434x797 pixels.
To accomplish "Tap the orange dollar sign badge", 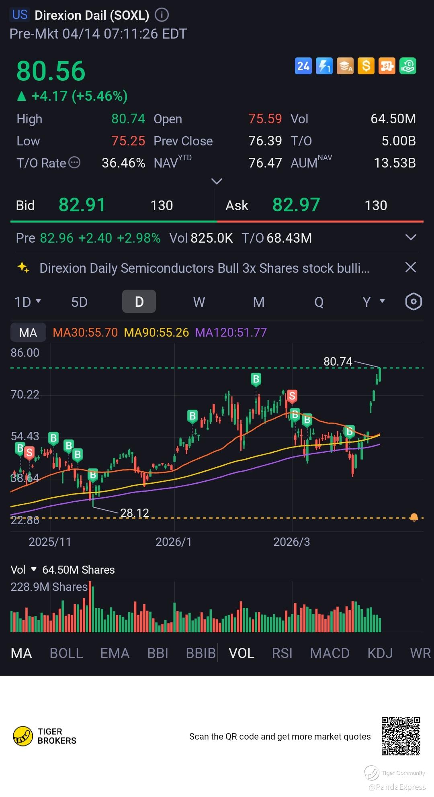I will (x=366, y=66).
